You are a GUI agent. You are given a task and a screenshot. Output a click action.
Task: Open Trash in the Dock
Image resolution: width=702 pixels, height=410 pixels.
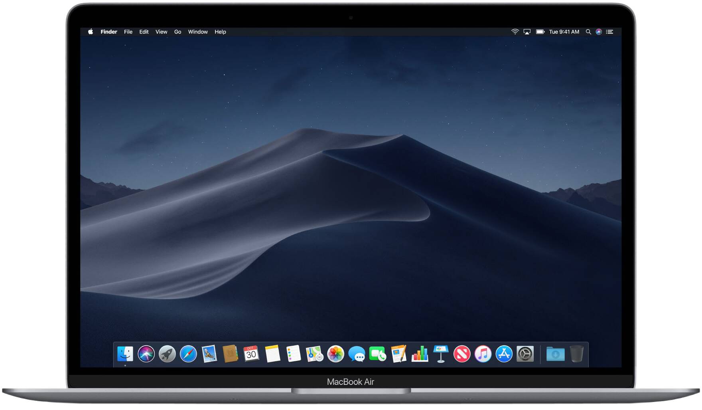point(577,354)
